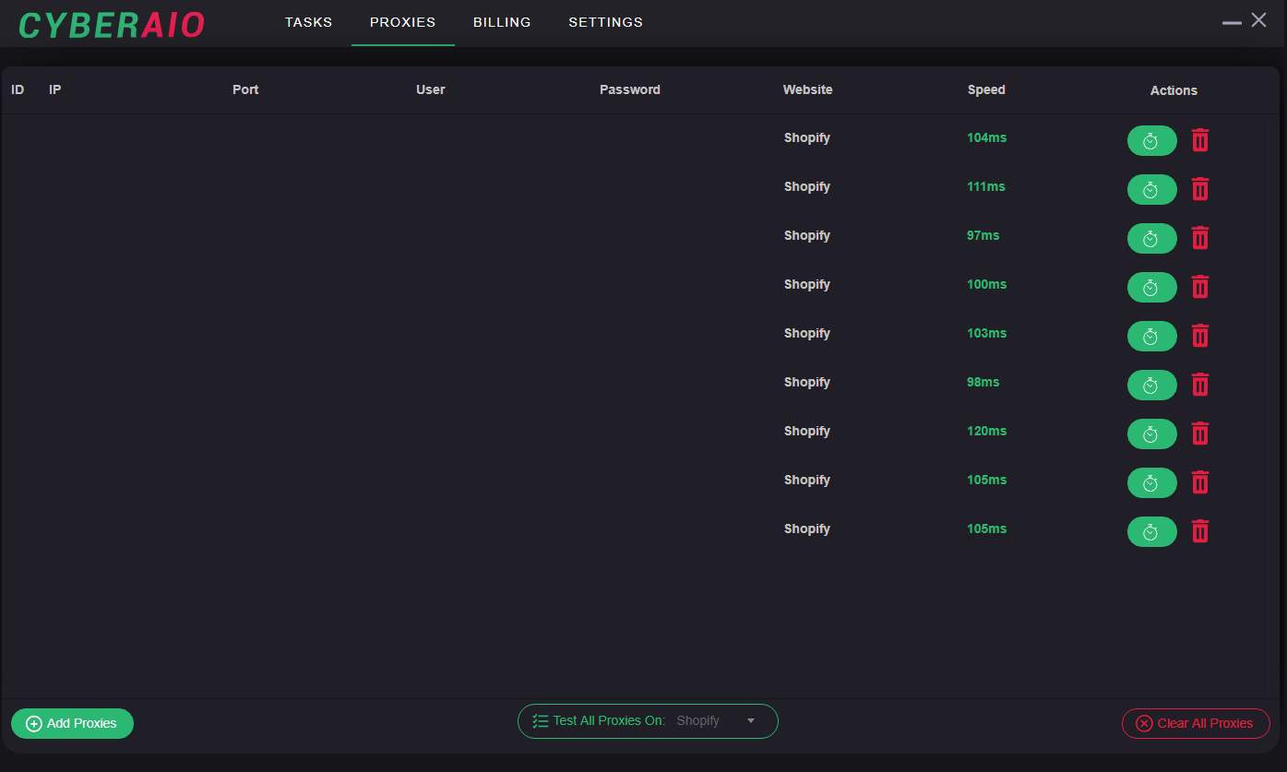Test speed of the 103ms proxy
This screenshot has height=772, width=1287.
1151,337
